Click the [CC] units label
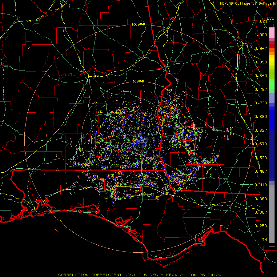Viewport: 277px width, 277px height. point(263,22)
